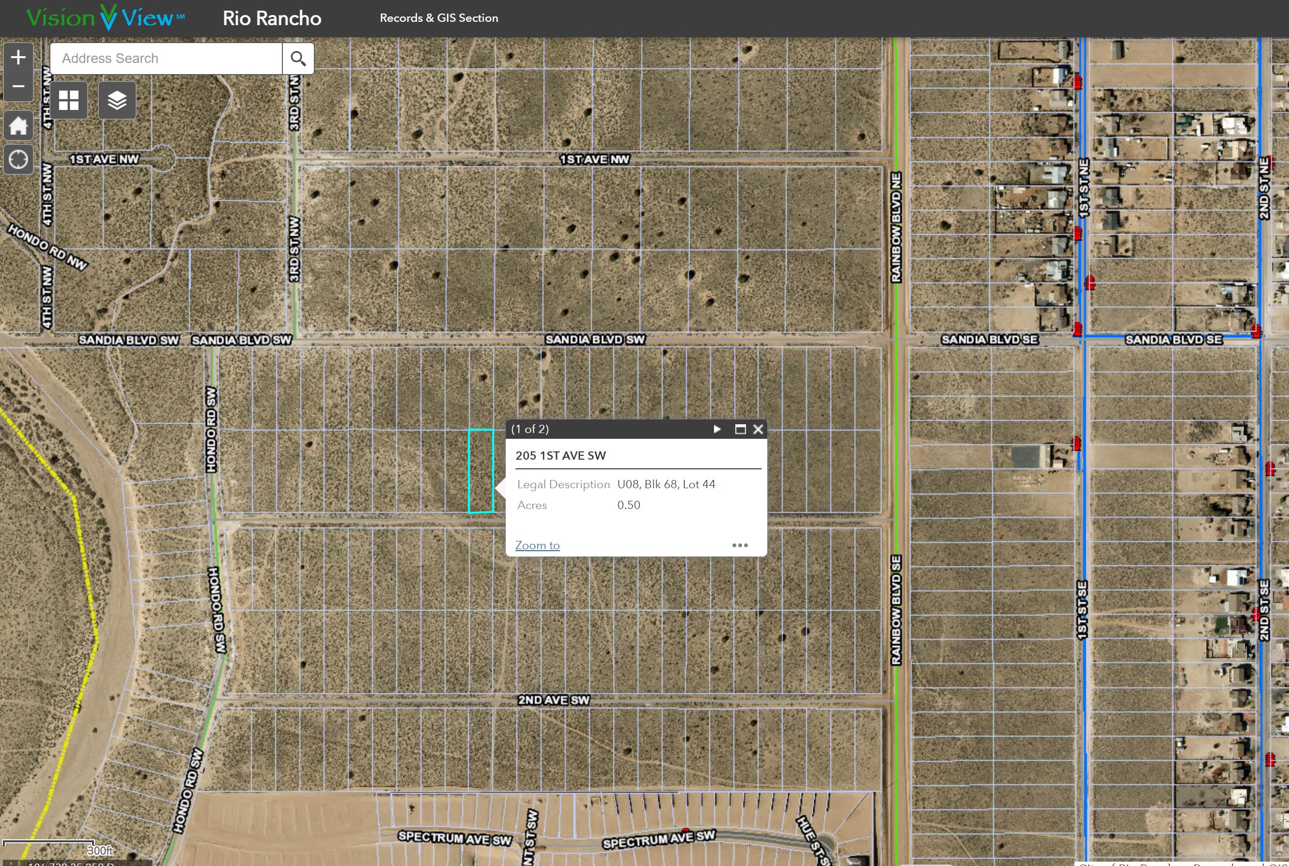Click the 205 1ST AVE SW popup title
Viewport: 1289px width, 866px height.
coord(560,456)
